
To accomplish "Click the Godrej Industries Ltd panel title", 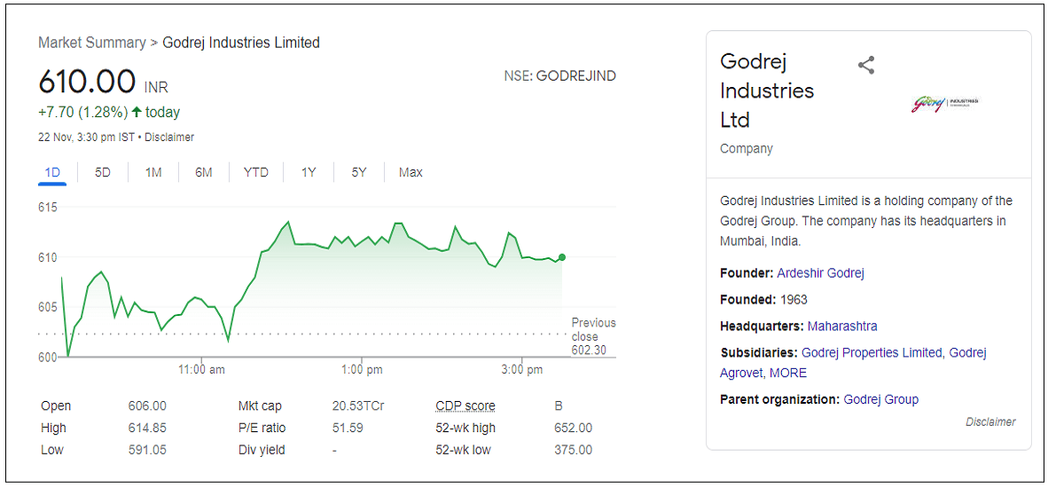I will (767, 91).
